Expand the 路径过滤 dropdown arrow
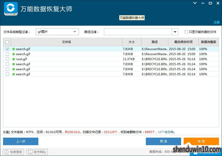The image size is (222, 156). coord(175,32)
